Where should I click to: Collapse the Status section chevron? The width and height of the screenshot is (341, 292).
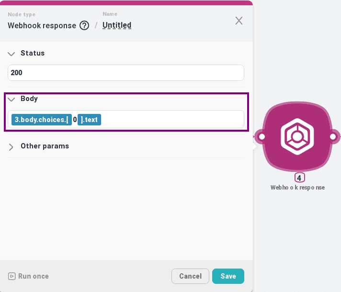pos(11,54)
